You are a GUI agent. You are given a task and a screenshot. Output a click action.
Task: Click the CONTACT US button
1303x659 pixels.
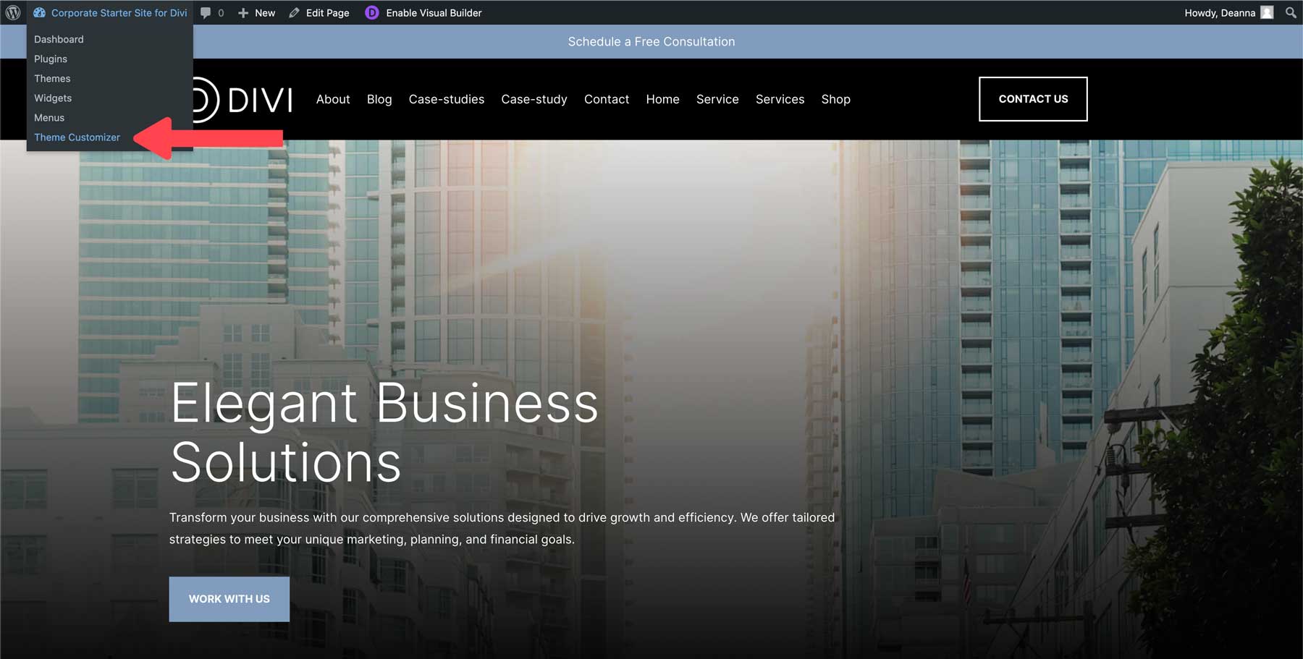pyautogui.click(x=1033, y=99)
